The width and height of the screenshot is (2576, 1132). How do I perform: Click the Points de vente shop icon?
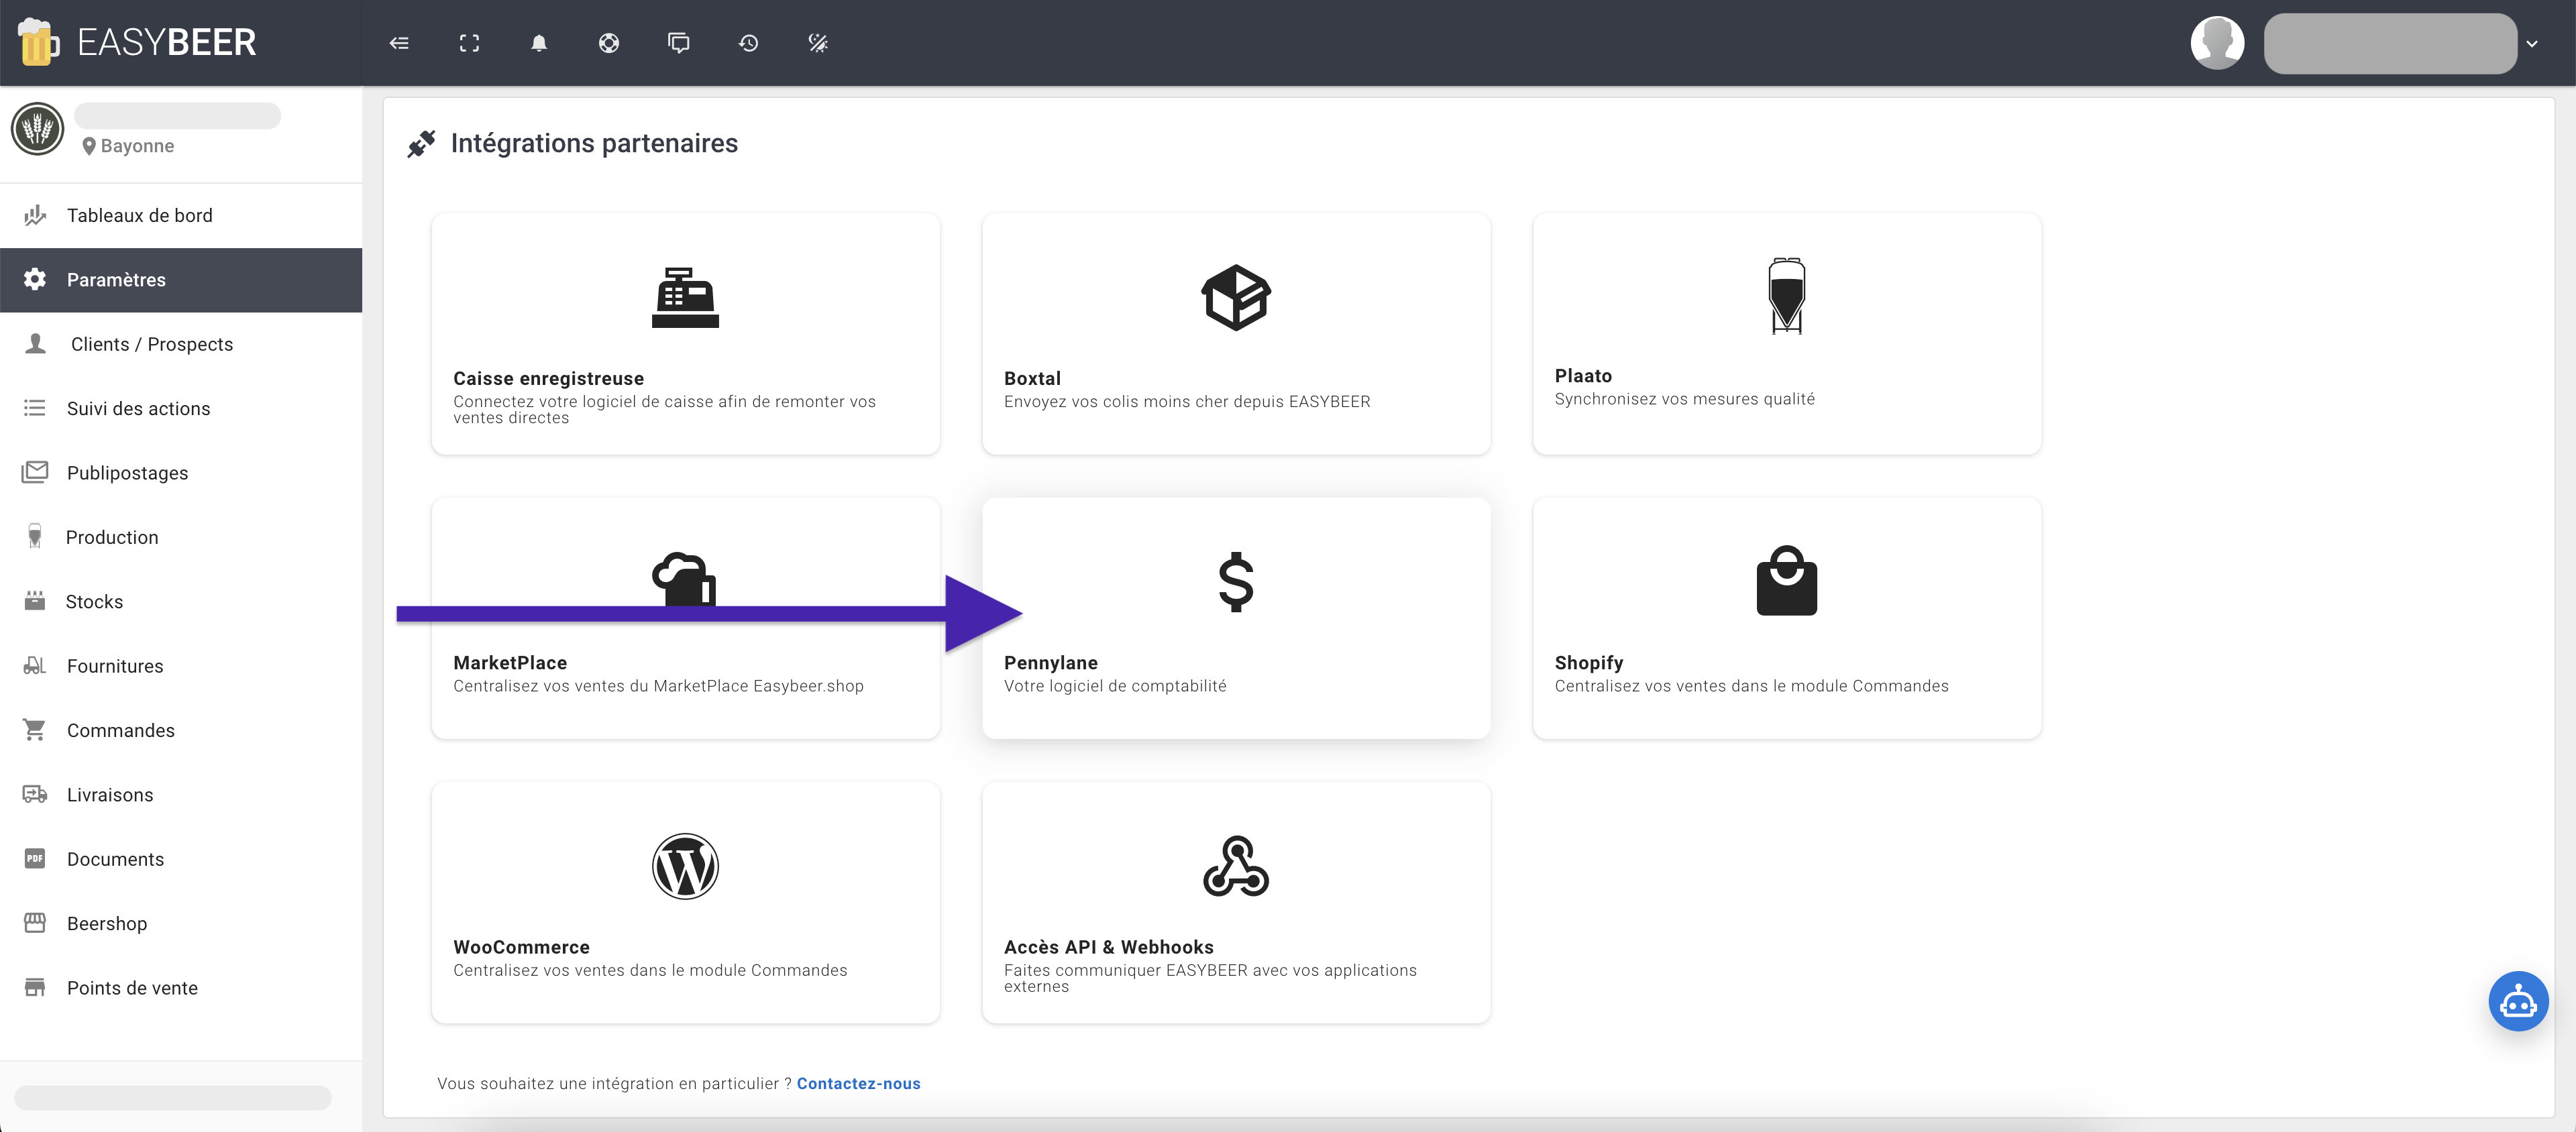35,987
